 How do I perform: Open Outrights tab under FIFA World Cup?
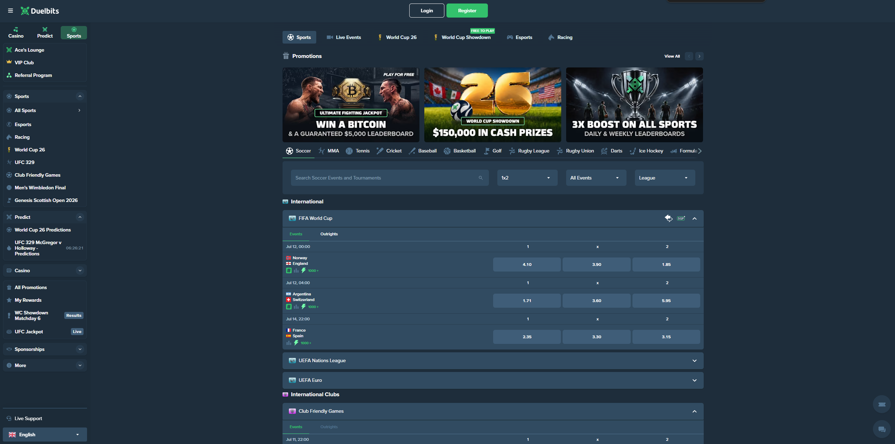tap(329, 234)
